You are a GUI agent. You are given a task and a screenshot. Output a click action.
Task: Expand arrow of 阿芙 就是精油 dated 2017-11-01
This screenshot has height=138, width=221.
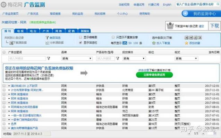point(9,95)
